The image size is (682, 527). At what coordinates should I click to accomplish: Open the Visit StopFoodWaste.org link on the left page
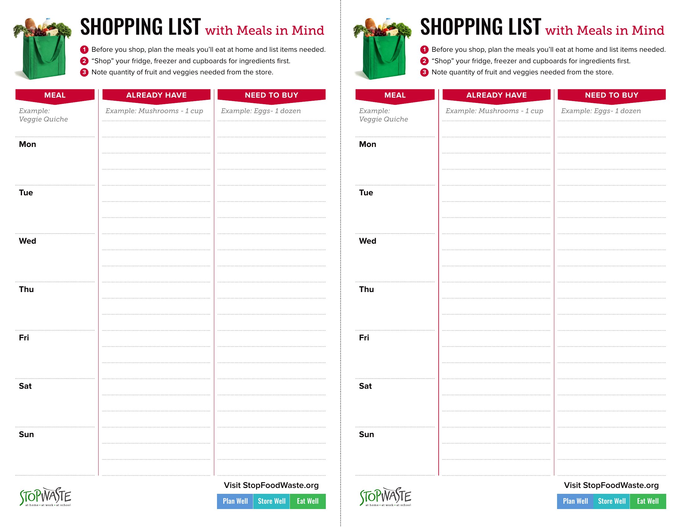tap(271, 485)
